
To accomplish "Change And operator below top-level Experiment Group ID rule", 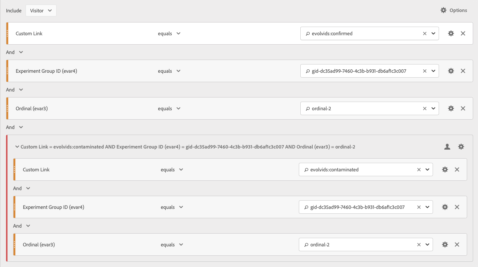I will point(15,90).
